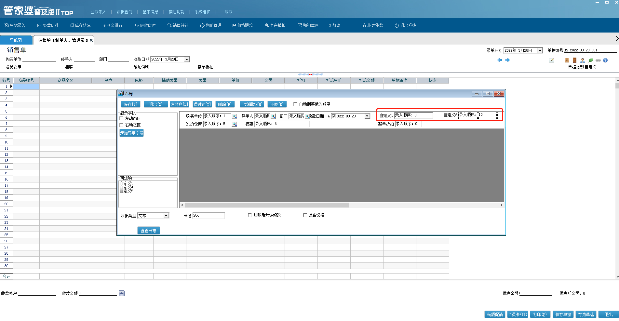This screenshot has height=321, width=619.
Task: Open 辅助功能 menu
Action: [176, 12]
